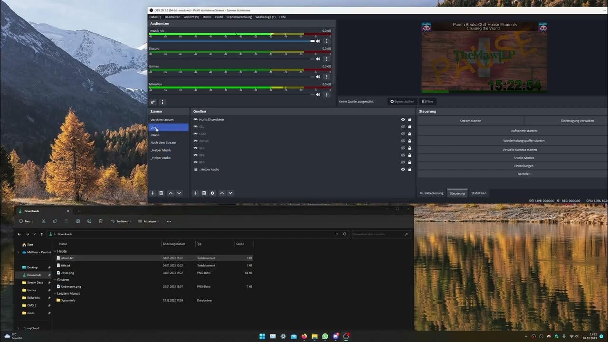Hide the _Helper Audio source
608x342 pixels.
pyautogui.click(x=403, y=170)
